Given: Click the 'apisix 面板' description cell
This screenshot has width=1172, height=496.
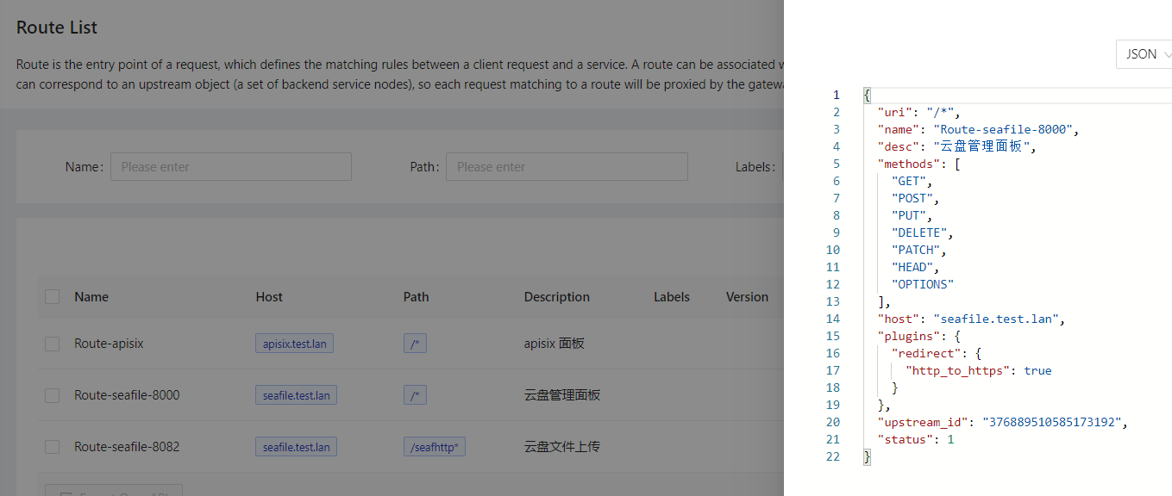Looking at the screenshot, I should coord(555,344).
